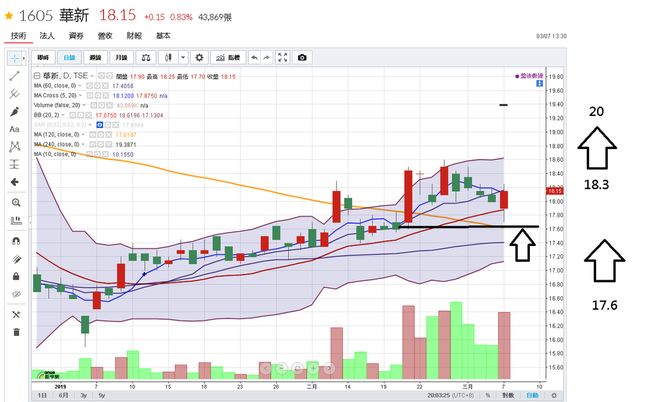653x402 pixels.
Task: Activate the ruler measure tool
Action: point(16,220)
